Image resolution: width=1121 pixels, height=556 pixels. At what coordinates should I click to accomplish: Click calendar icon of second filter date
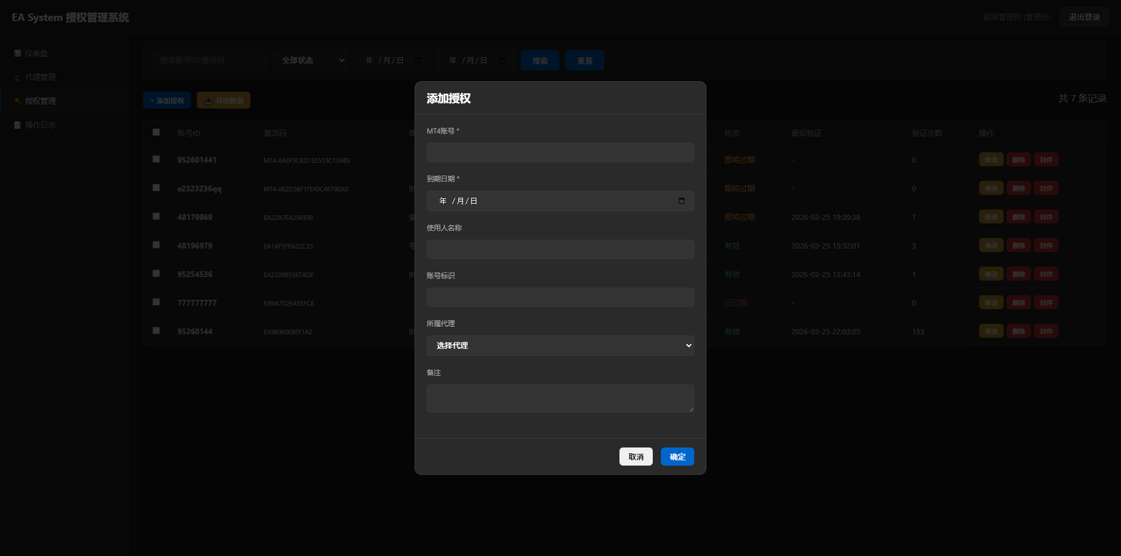point(502,61)
